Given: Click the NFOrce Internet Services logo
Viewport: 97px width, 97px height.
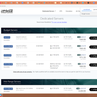Looking at the screenshot, I should coord(7,11).
